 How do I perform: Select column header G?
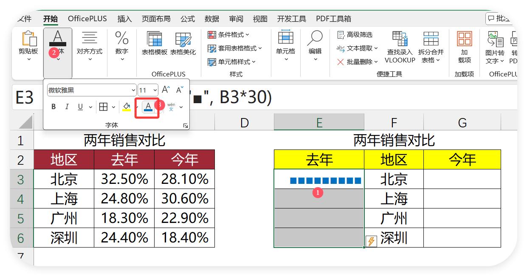462,123
